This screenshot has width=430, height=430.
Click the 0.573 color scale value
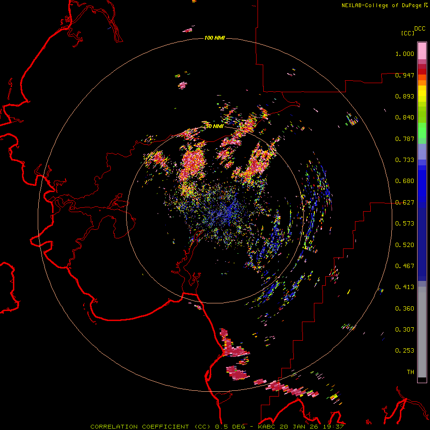tap(405, 224)
